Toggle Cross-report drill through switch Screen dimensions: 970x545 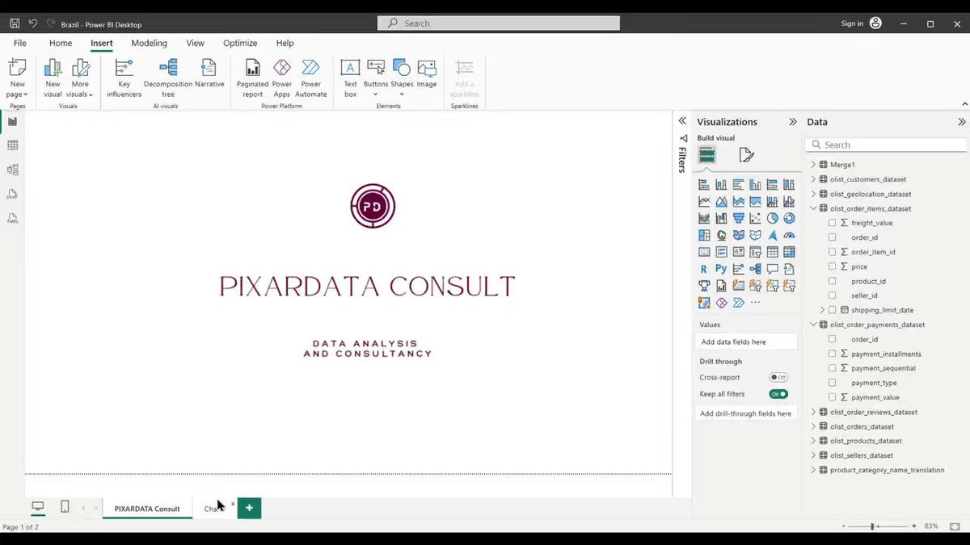(778, 377)
